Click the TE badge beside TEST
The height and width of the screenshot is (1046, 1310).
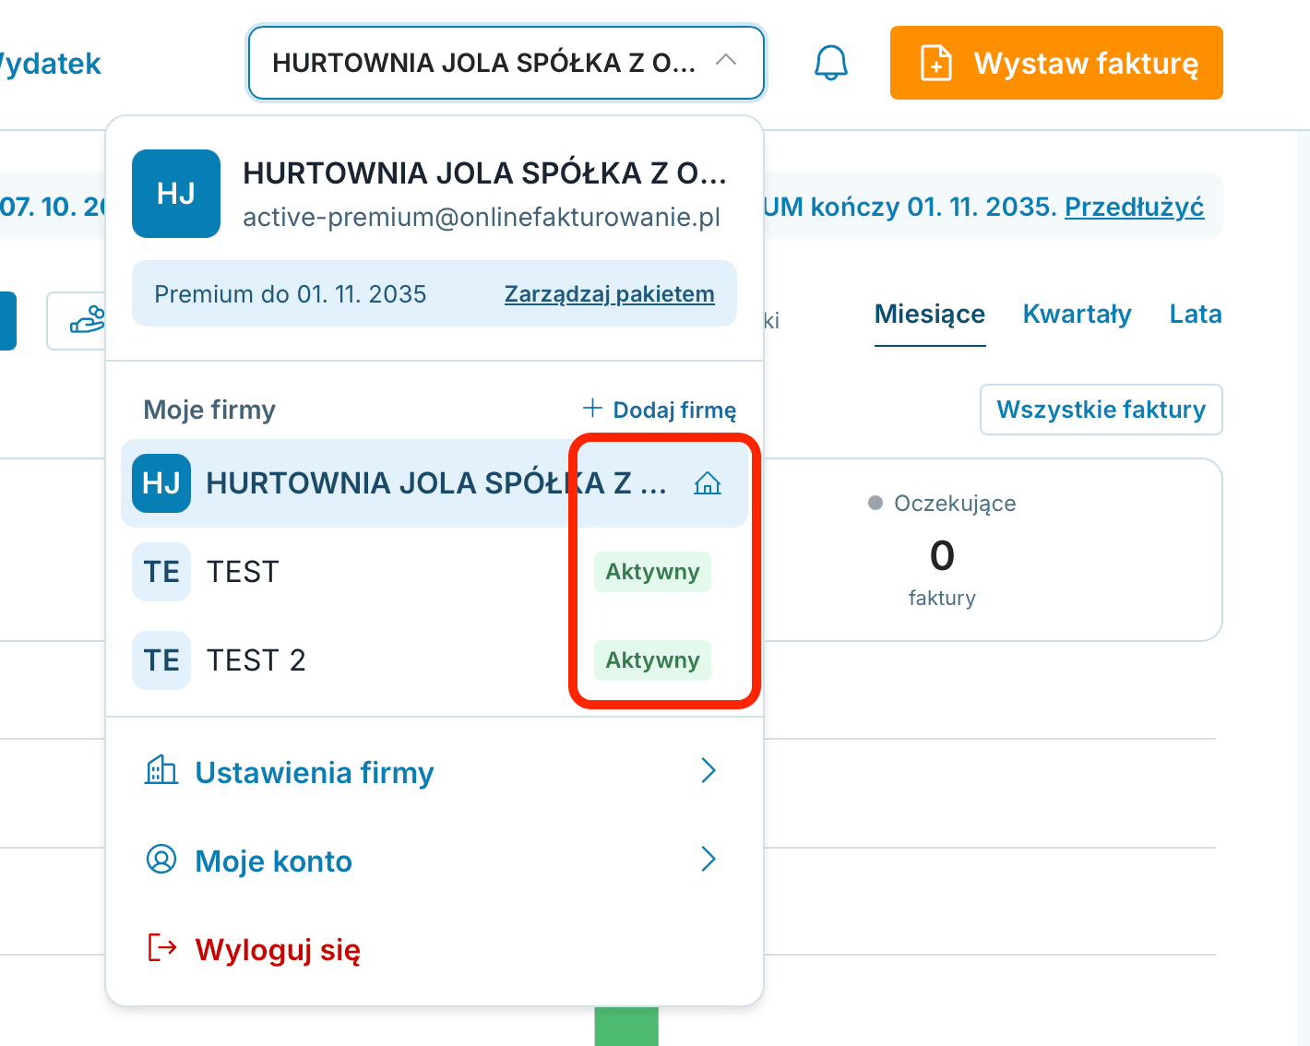coord(161,572)
